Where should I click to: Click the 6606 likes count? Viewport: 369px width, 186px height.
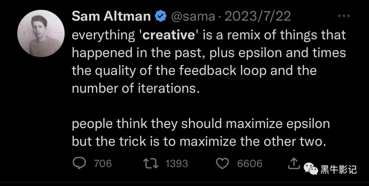[x=250, y=164]
